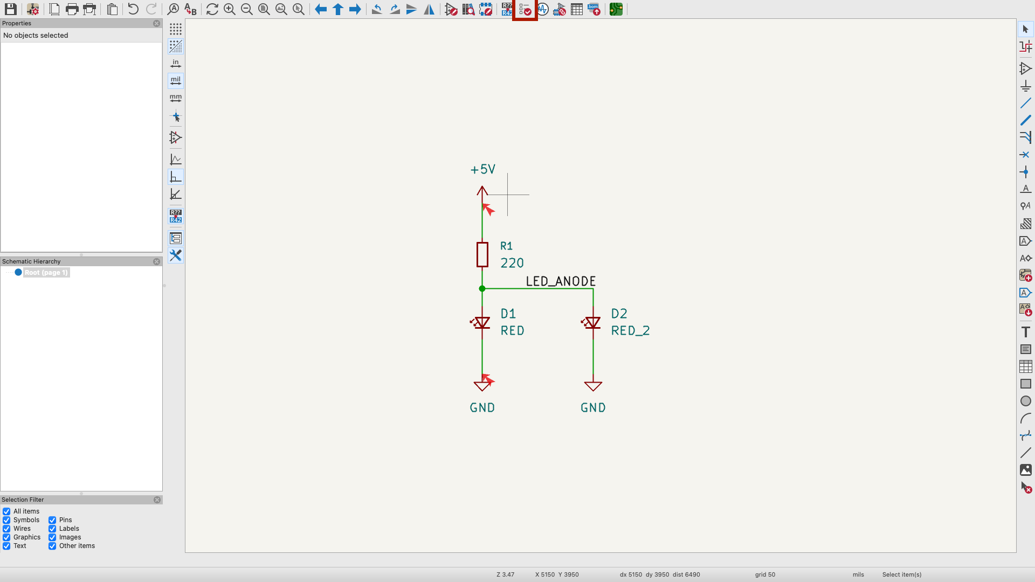Click the LED_ANODE net label
This screenshot has height=582, width=1035.
coord(561,281)
